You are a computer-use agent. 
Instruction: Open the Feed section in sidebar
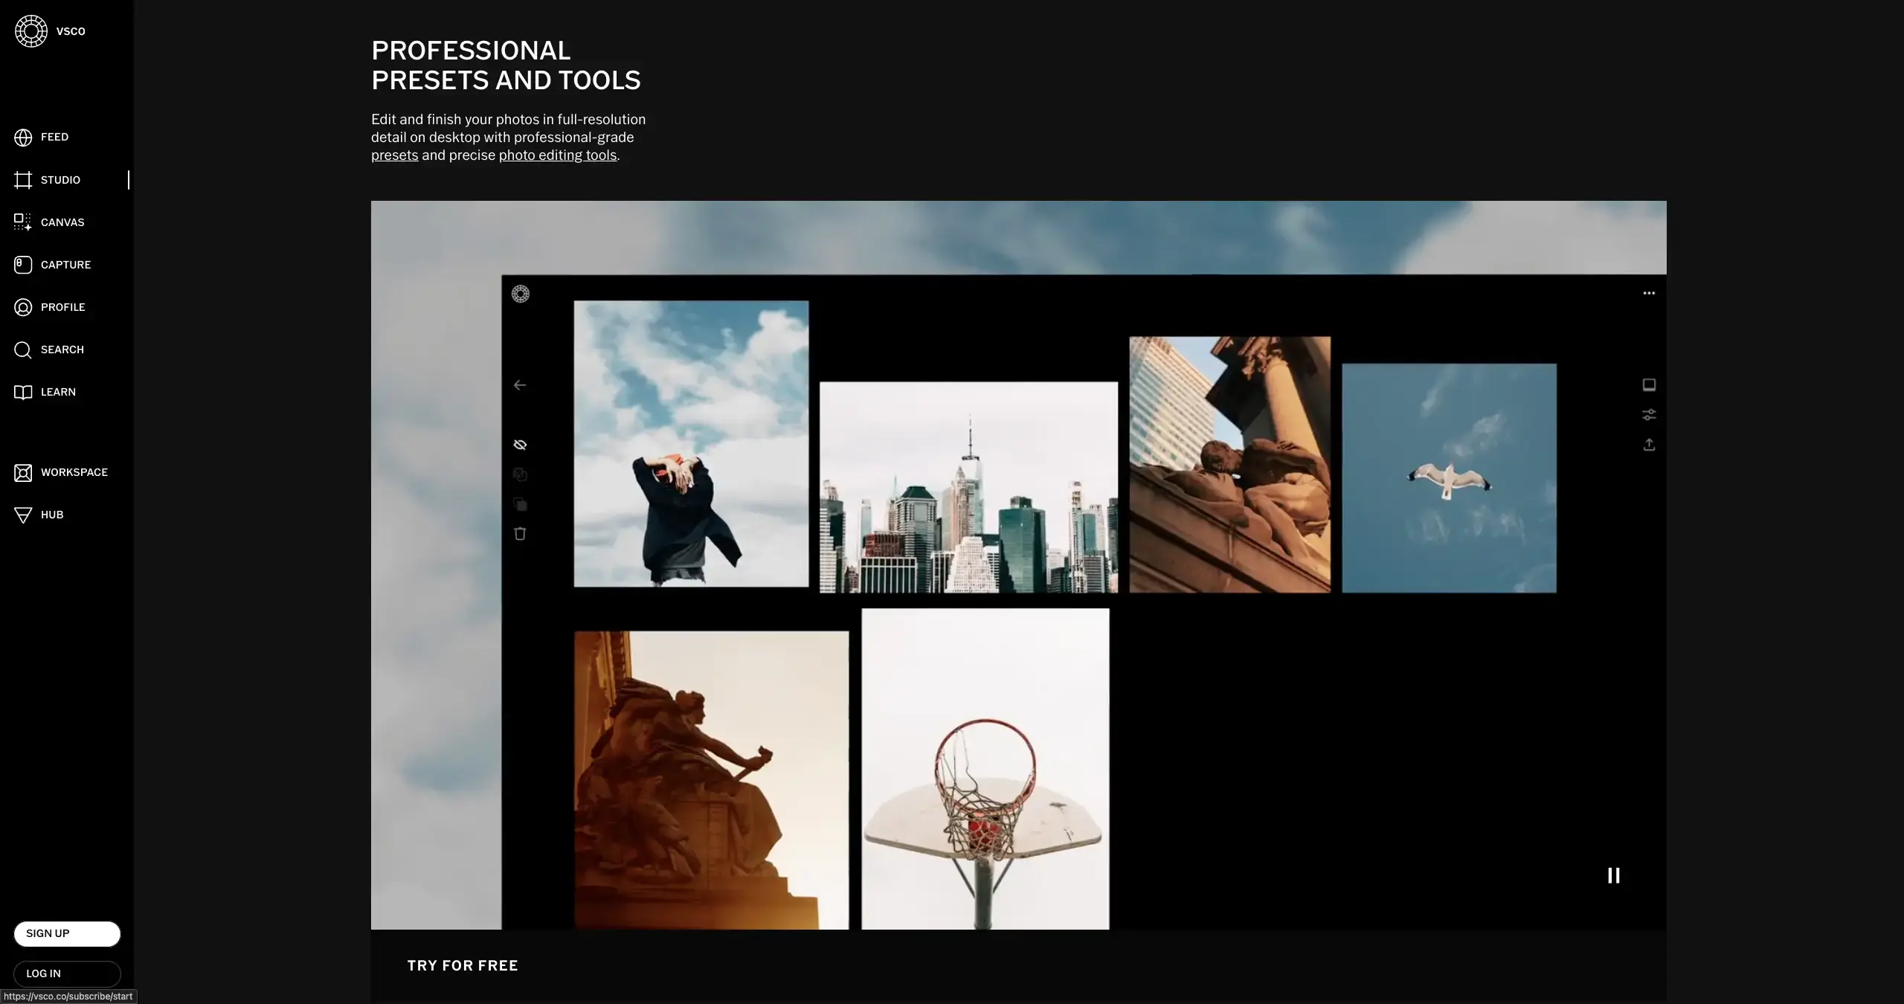54,137
